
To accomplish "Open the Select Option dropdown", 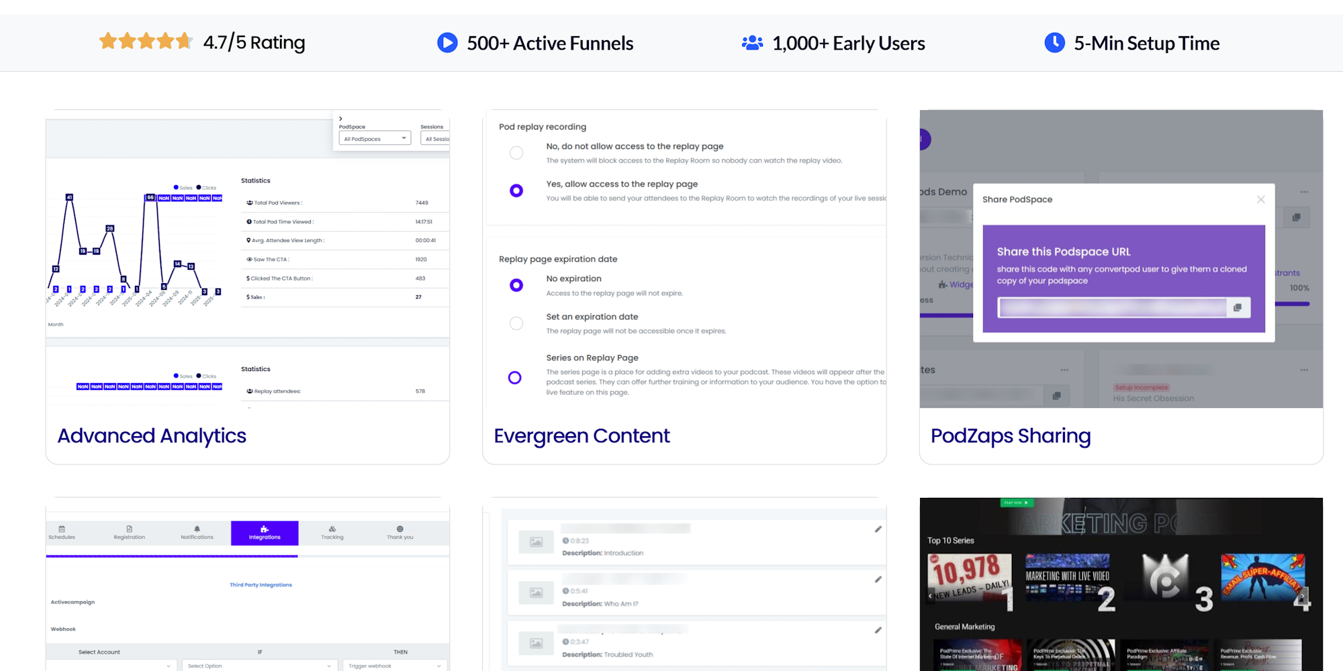I will (x=259, y=666).
